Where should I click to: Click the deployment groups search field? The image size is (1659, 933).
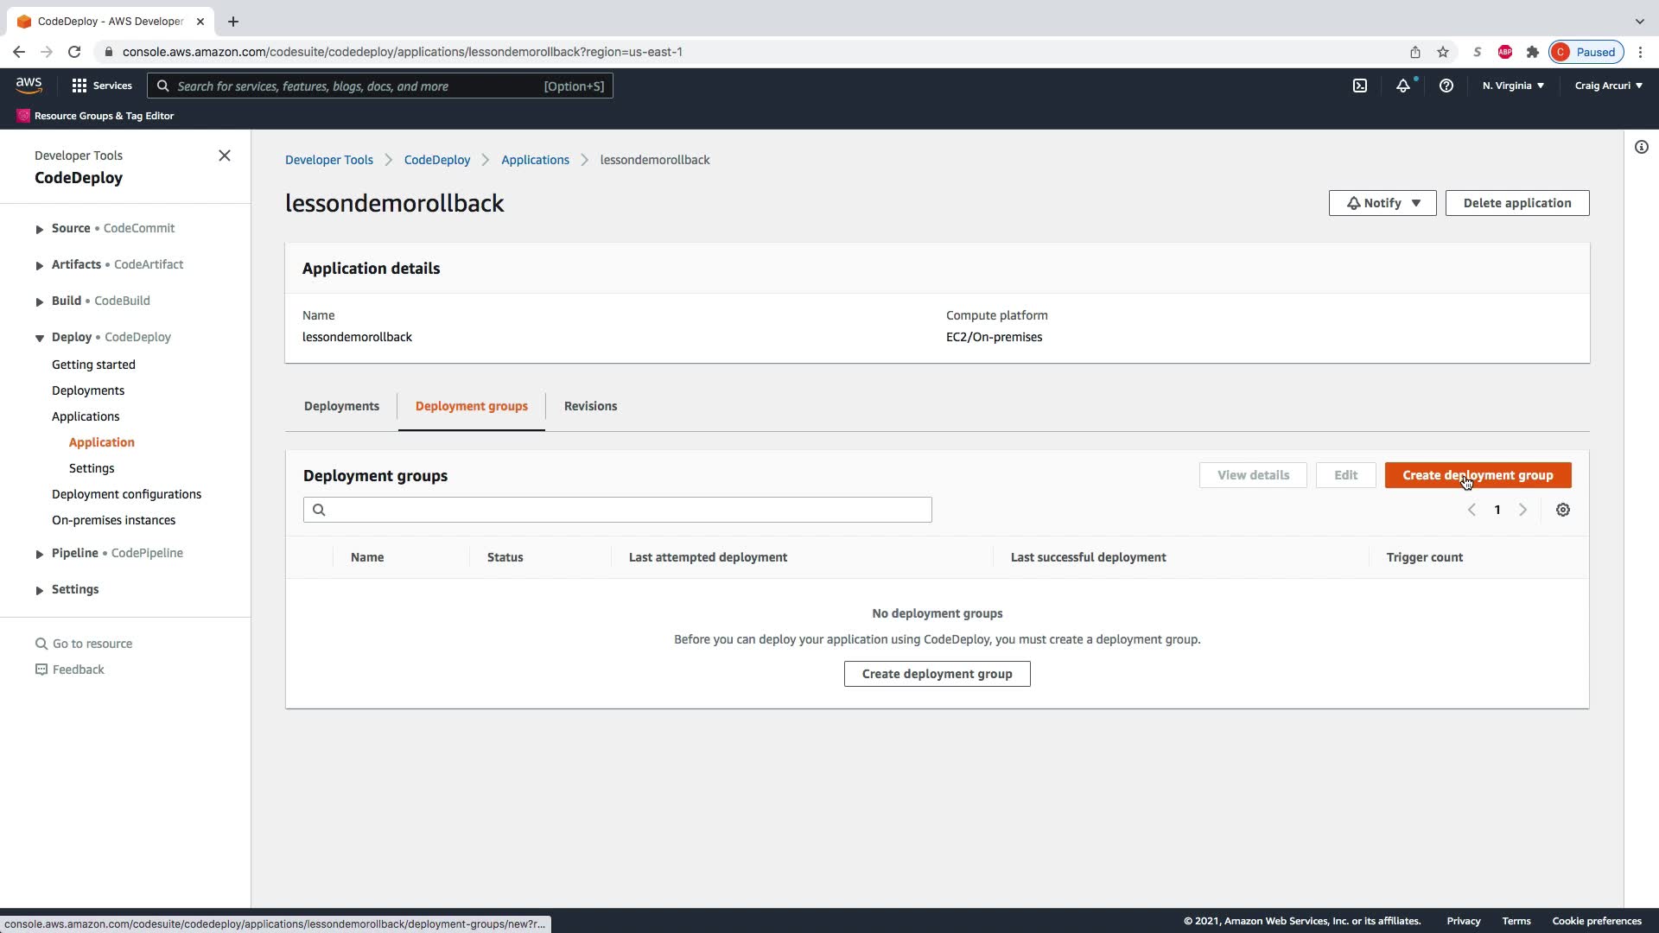pyautogui.click(x=617, y=510)
